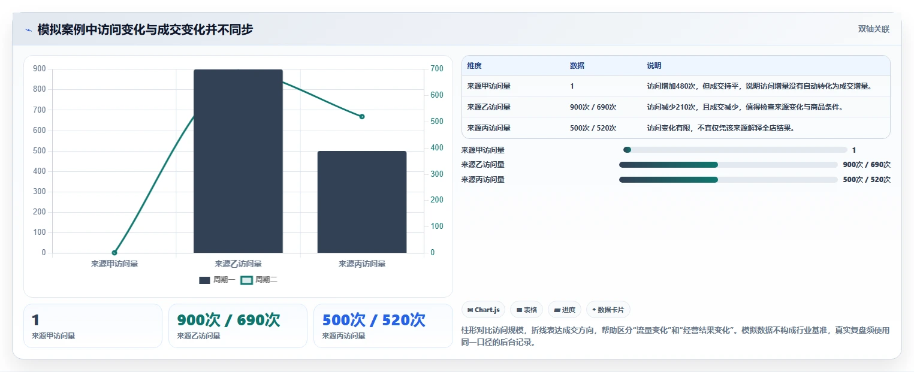Click the lightning icon beside the card title
The width and height of the screenshot is (914, 372).
pyautogui.click(x=28, y=30)
